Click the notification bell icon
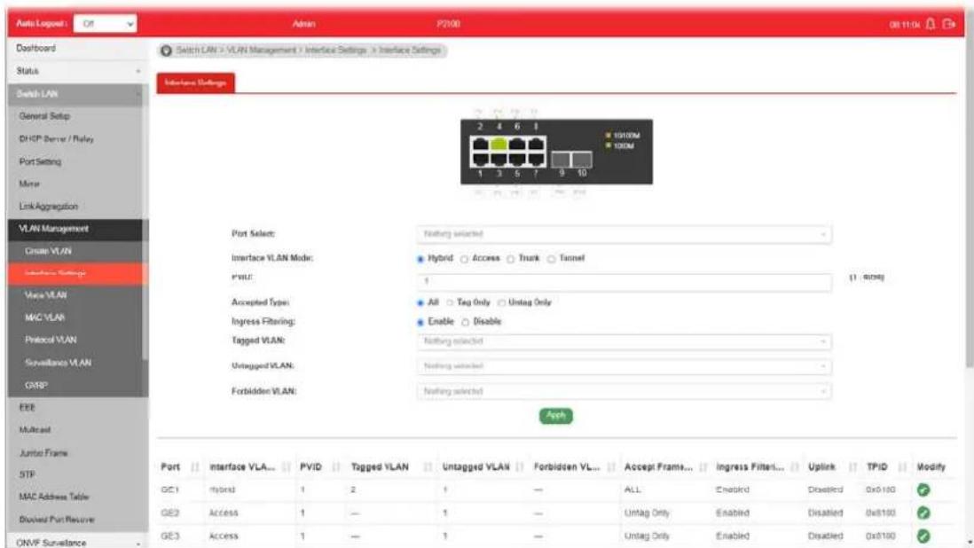 coord(930,24)
